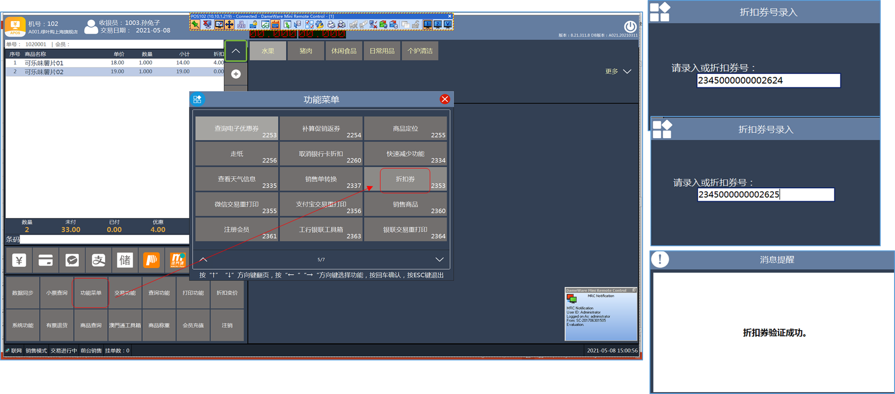
Task: Click the power icon at top right
Action: [630, 26]
